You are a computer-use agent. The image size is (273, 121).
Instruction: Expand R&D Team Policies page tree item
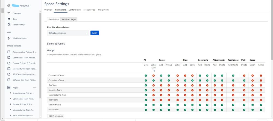[x=10, y=116]
